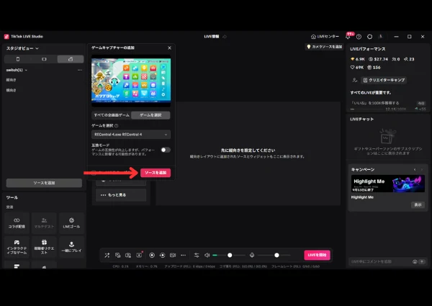This screenshot has height=306, width=432.
Task: Open bottom toolbar more options ellipsis
Action: tap(183, 256)
